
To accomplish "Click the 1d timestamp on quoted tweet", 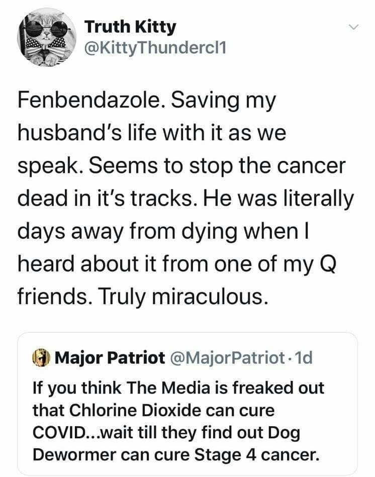I will [x=304, y=358].
